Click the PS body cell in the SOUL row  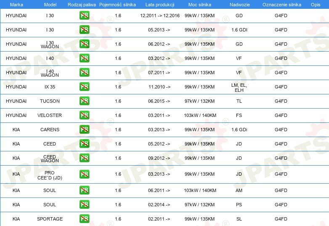coord(239,205)
